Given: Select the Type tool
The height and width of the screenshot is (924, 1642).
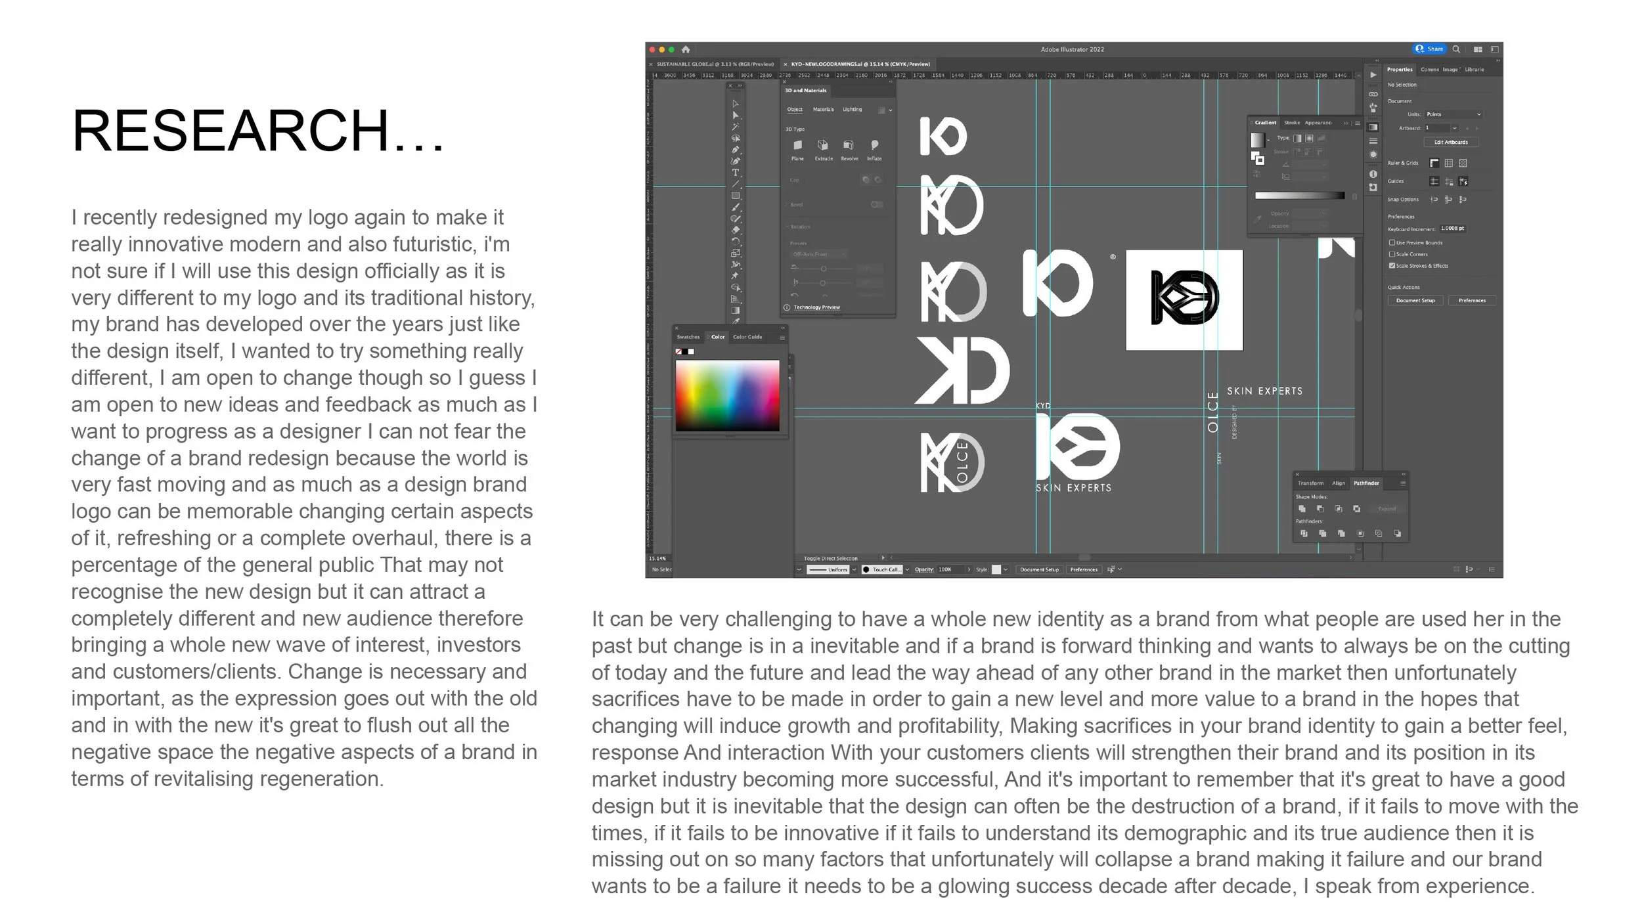Looking at the screenshot, I should point(736,173).
